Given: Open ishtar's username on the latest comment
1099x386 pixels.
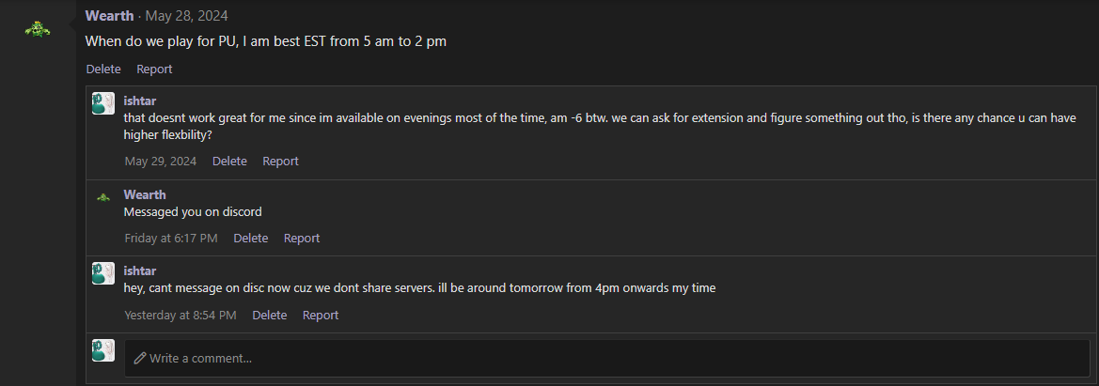Looking at the screenshot, I should point(139,270).
